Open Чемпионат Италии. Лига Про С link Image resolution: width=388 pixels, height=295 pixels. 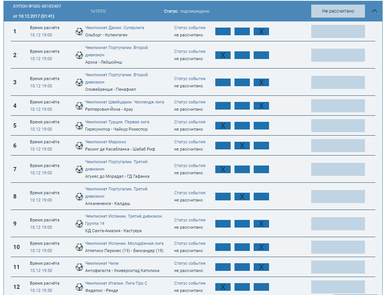116,283
